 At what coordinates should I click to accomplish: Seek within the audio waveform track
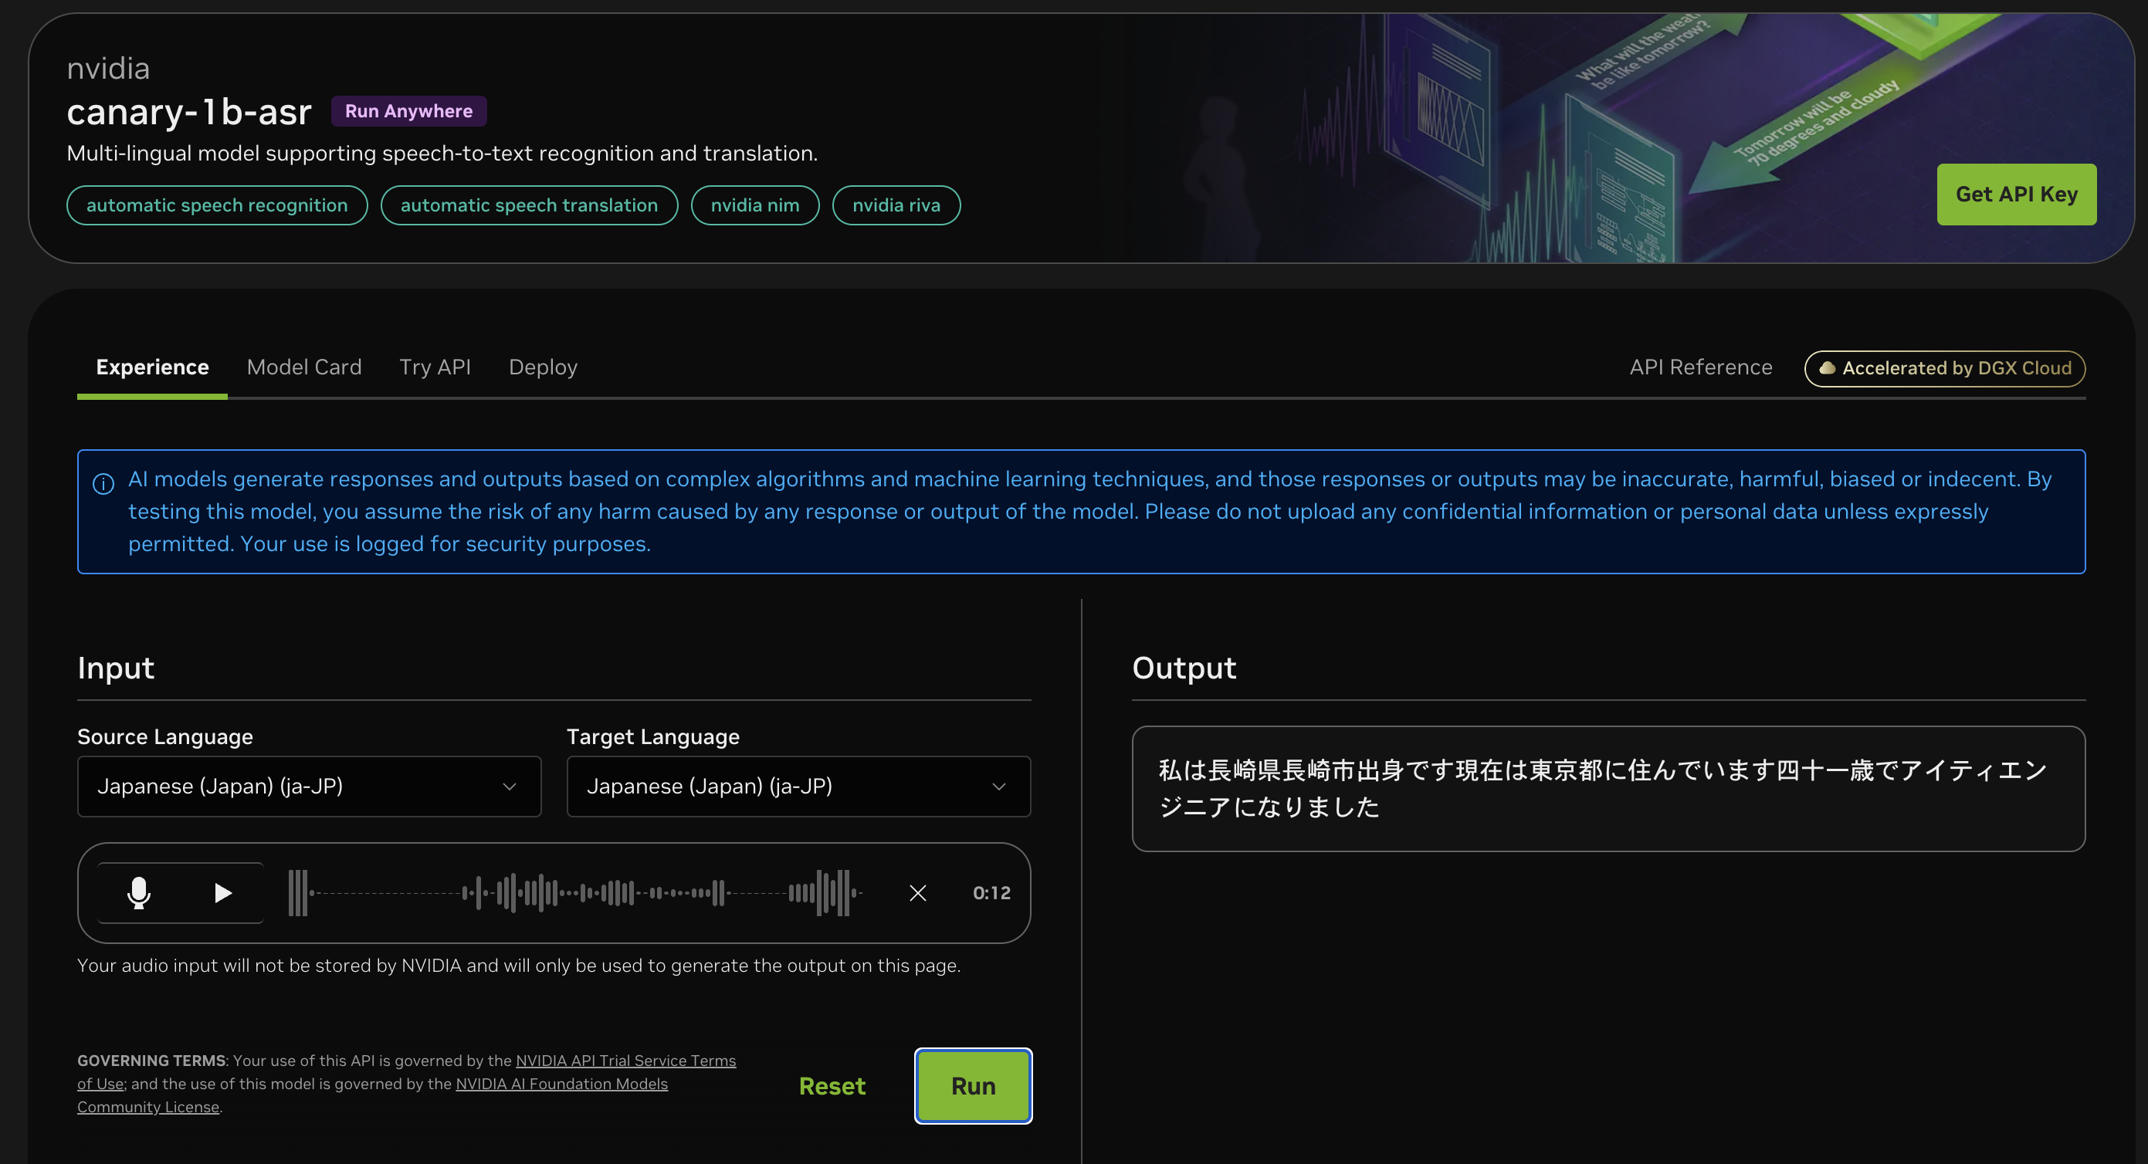[575, 893]
